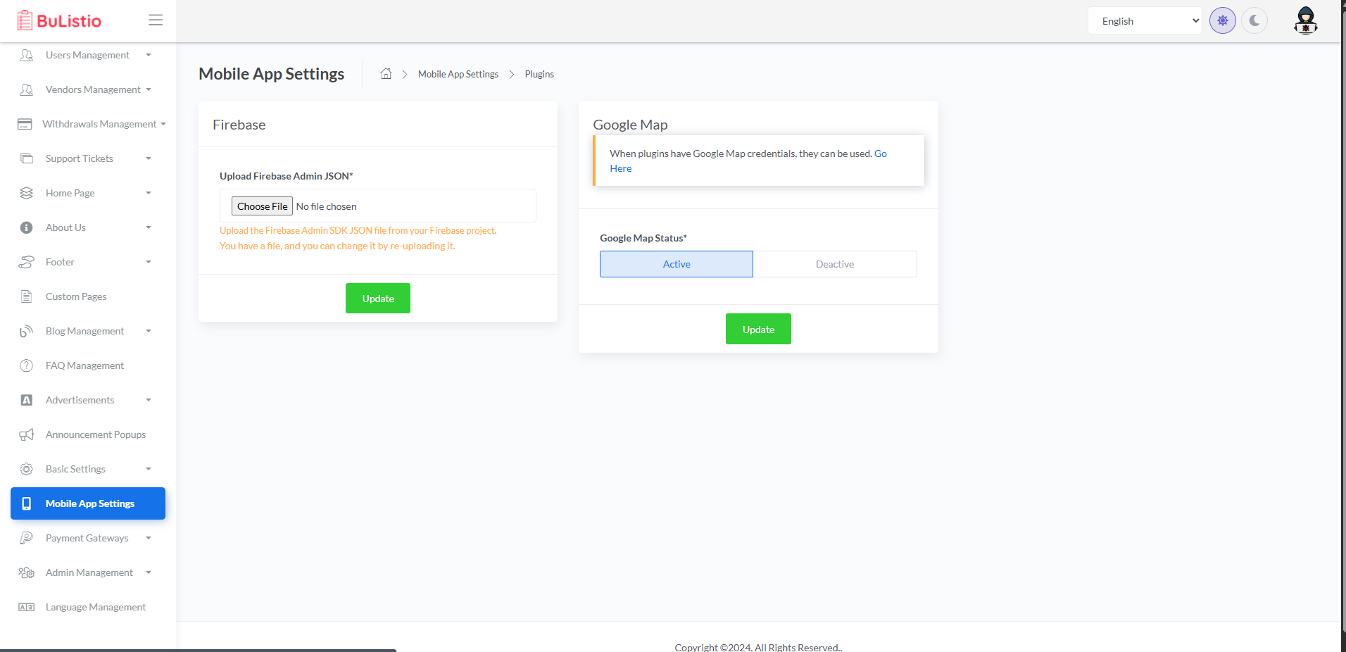
Task: Click Choose File for Firebase JSON
Action: (x=262, y=206)
